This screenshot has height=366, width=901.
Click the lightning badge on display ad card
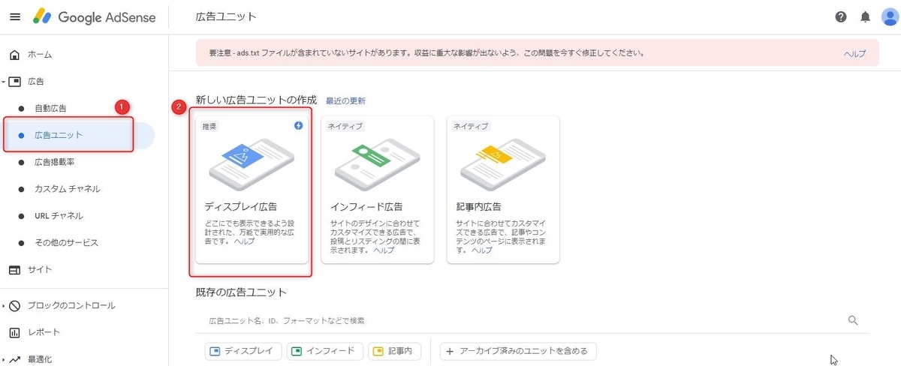click(298, 126)
